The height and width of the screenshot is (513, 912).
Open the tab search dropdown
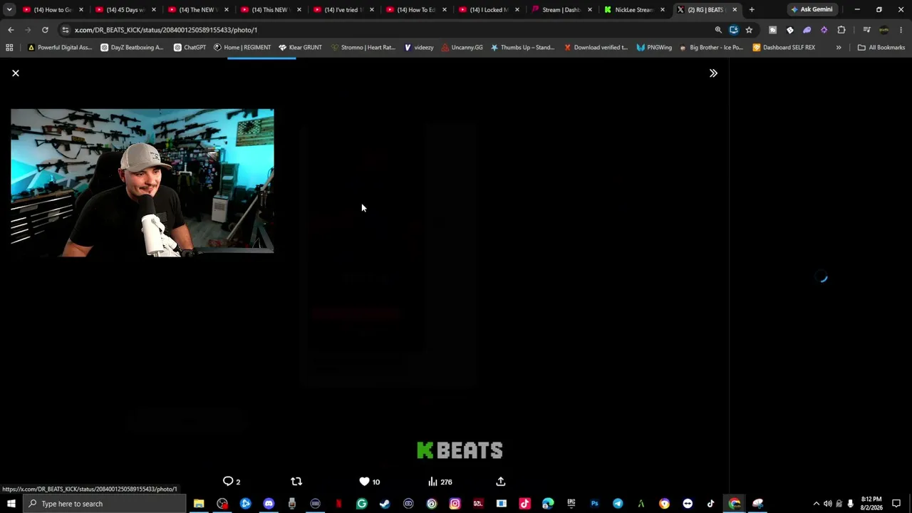pos(9,10)
